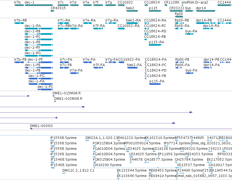Select transcript dec-1-RG
Screen dimensions: 232x180
38,56
